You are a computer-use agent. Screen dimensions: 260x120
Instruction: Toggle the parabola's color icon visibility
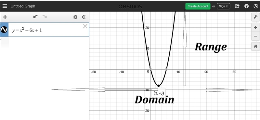[x=4, y=30]
